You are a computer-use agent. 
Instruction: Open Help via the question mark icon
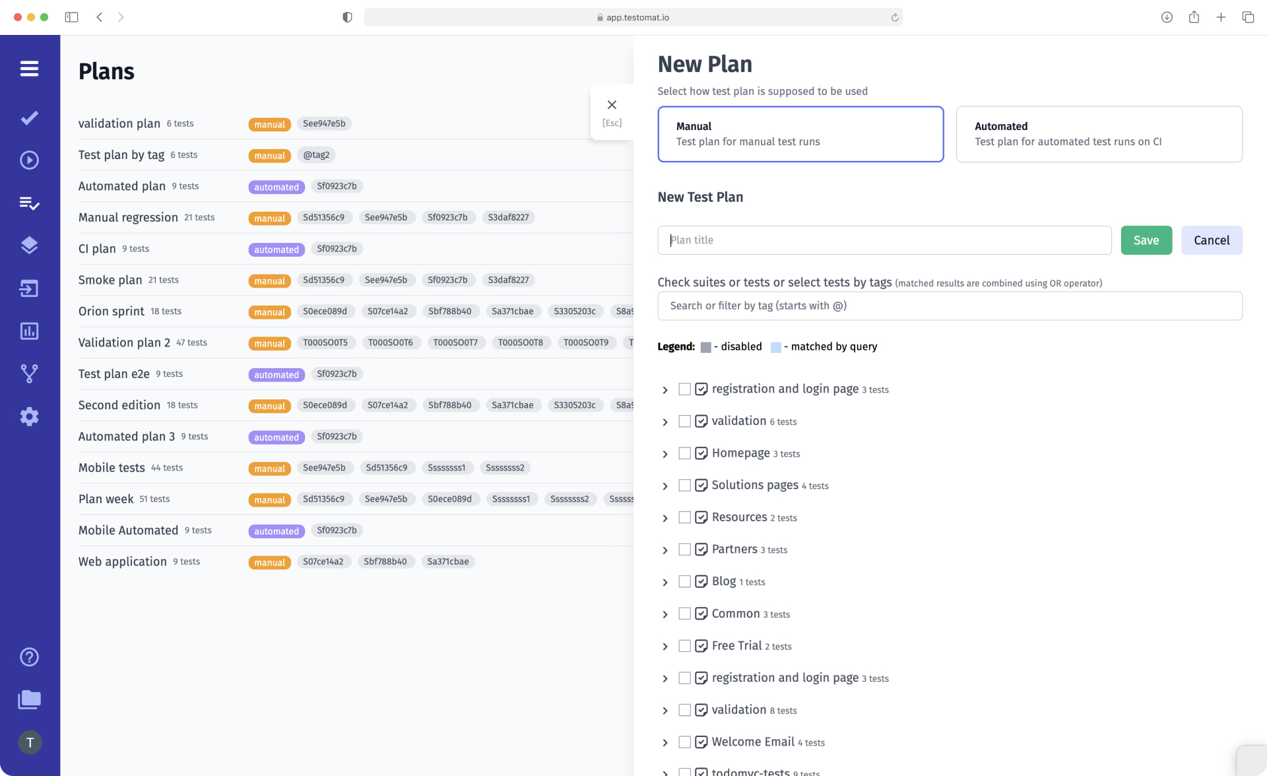(30, 657)
